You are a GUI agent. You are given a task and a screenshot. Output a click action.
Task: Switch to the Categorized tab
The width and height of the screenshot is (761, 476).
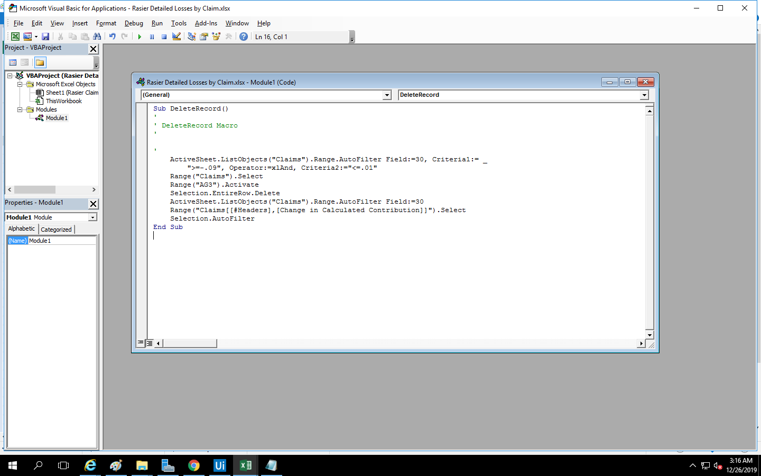tap(56, 230)
